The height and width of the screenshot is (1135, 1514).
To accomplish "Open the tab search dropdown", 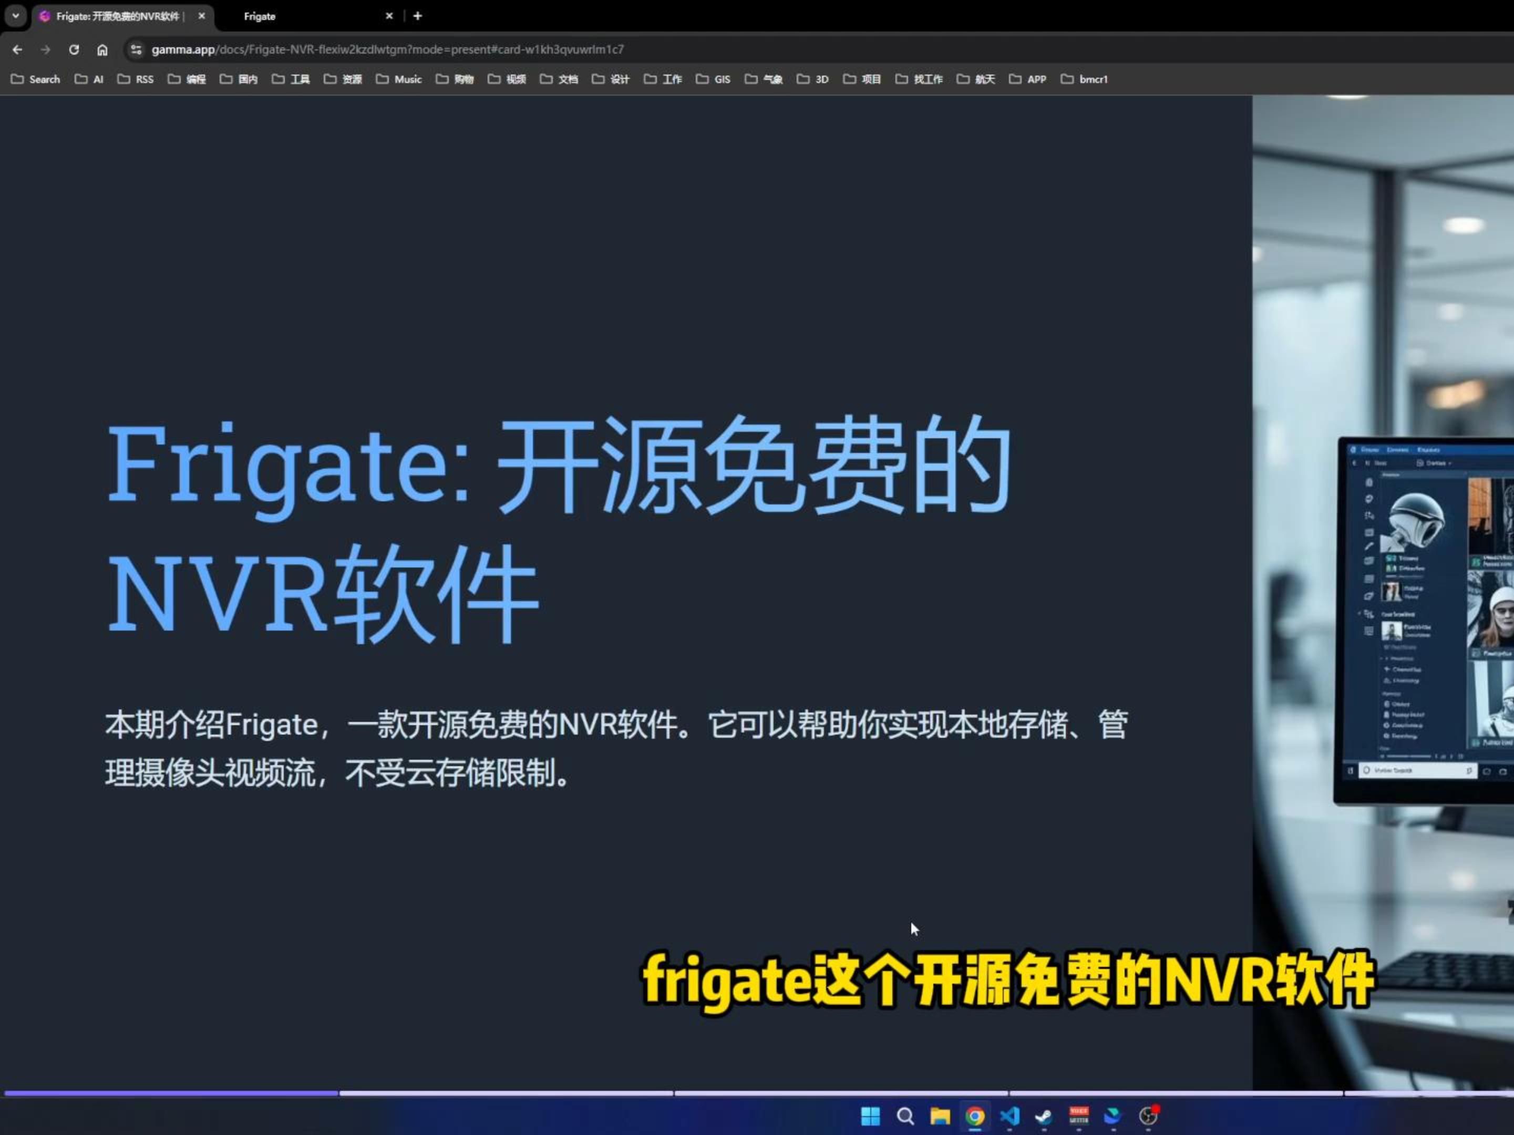I will coord(15,16).
